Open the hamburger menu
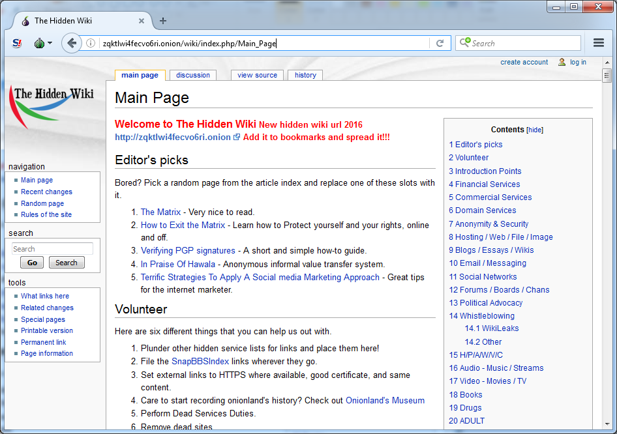This screenshot has height=434, width=617. click(599, 43)
